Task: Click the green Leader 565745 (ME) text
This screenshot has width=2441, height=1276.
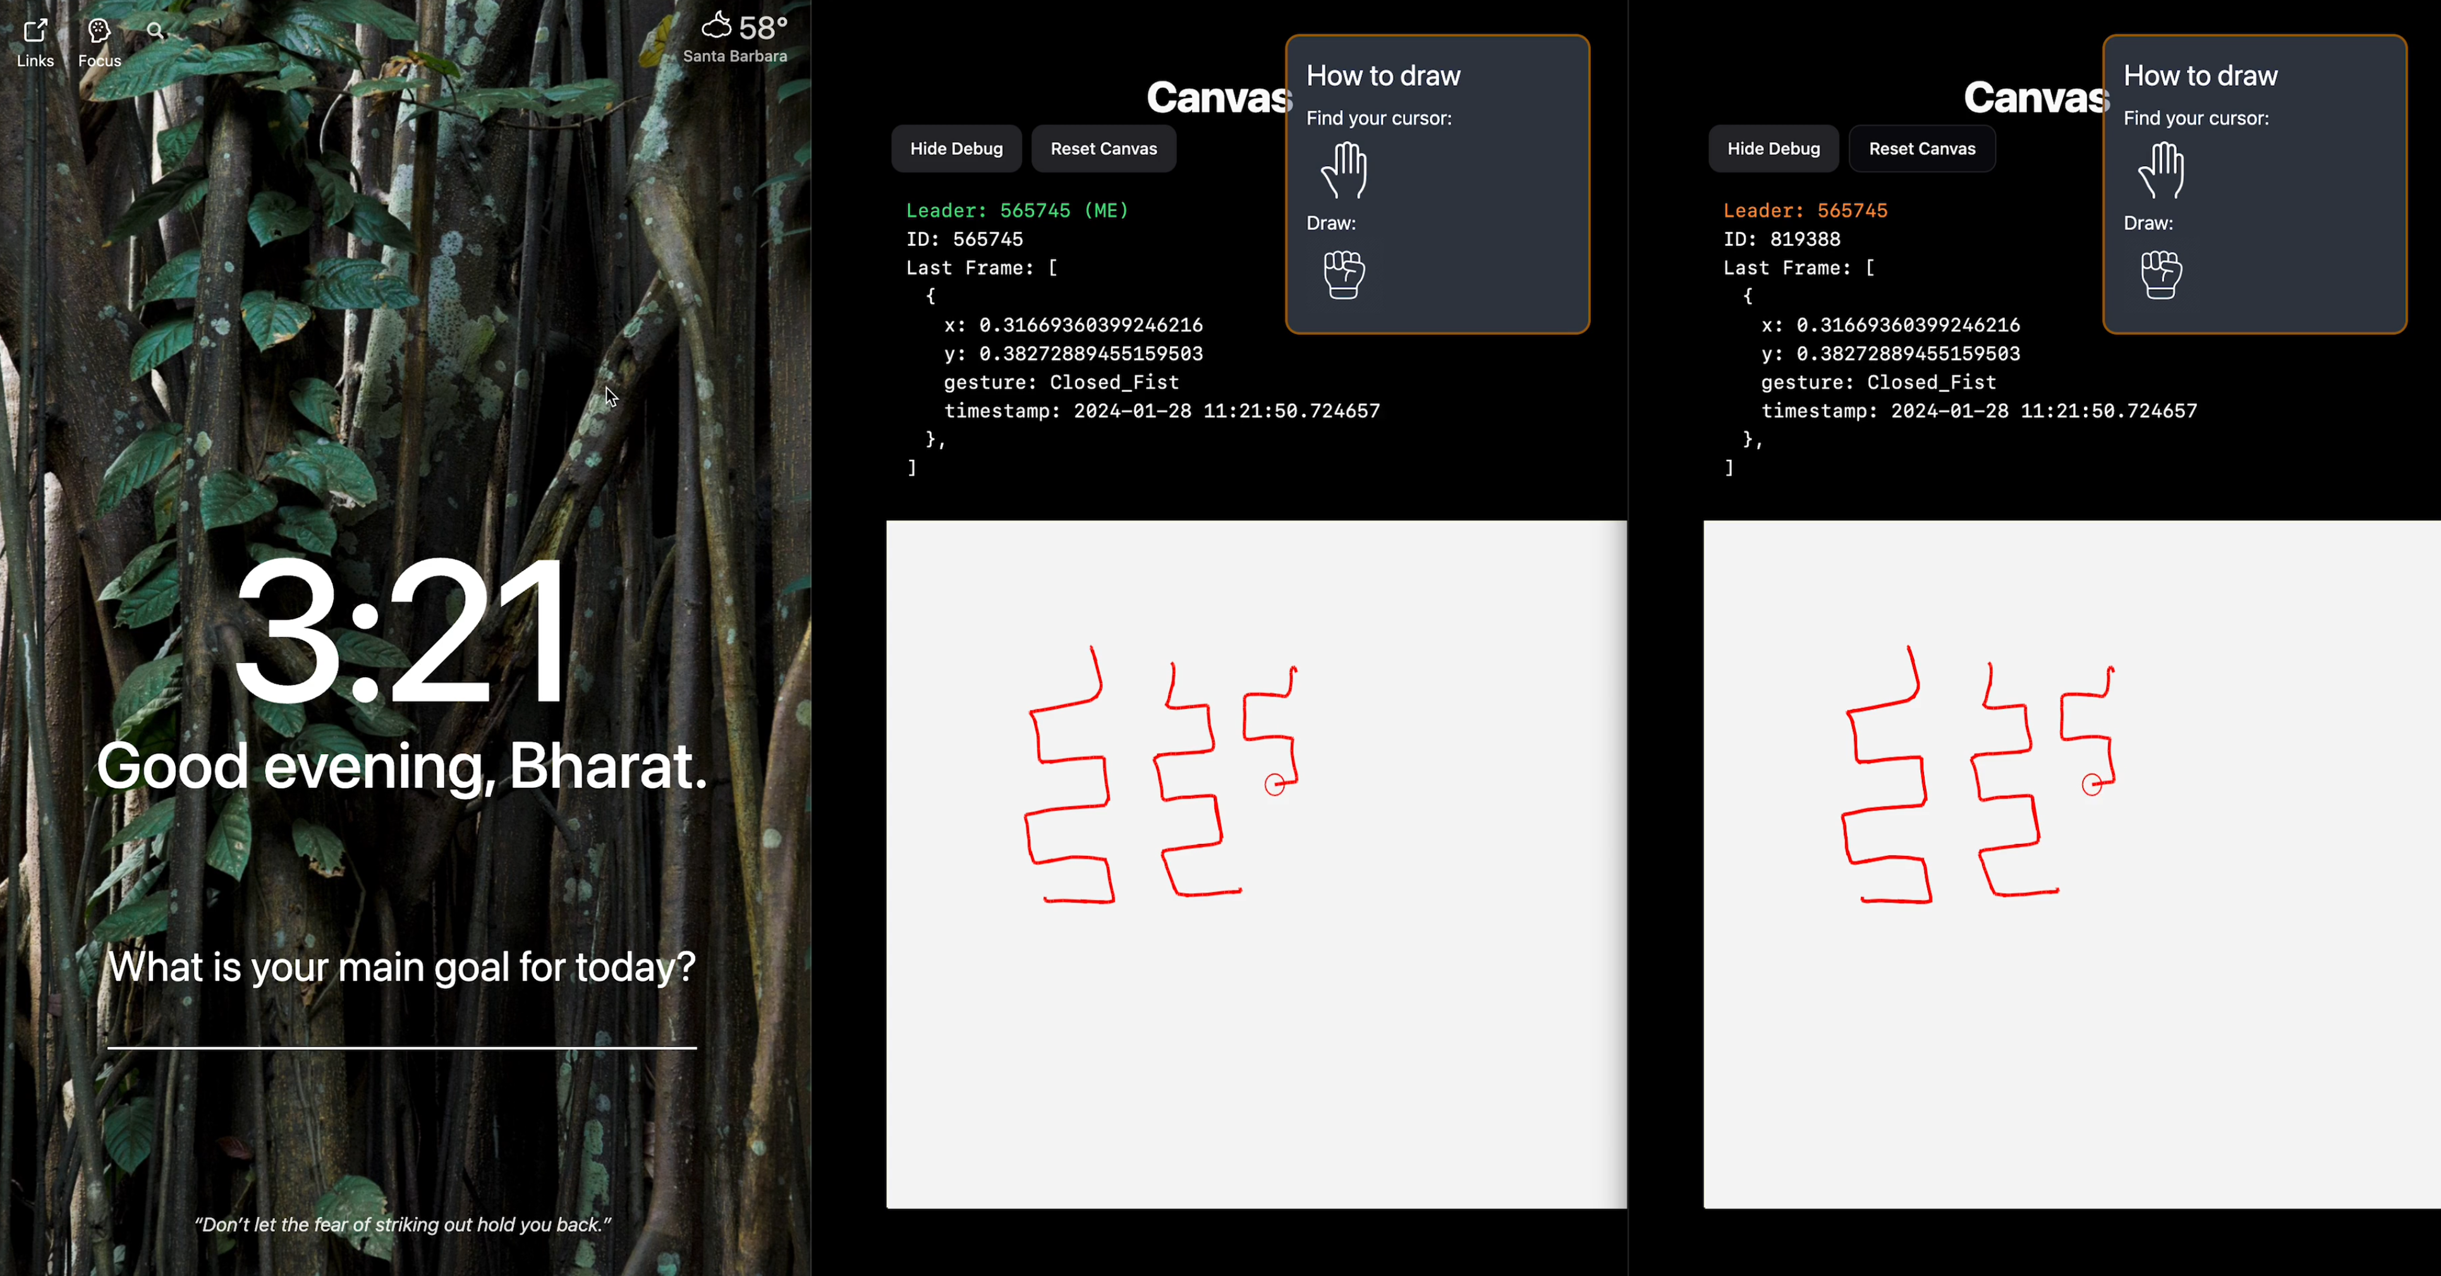Action: [x=1017, y=210]
